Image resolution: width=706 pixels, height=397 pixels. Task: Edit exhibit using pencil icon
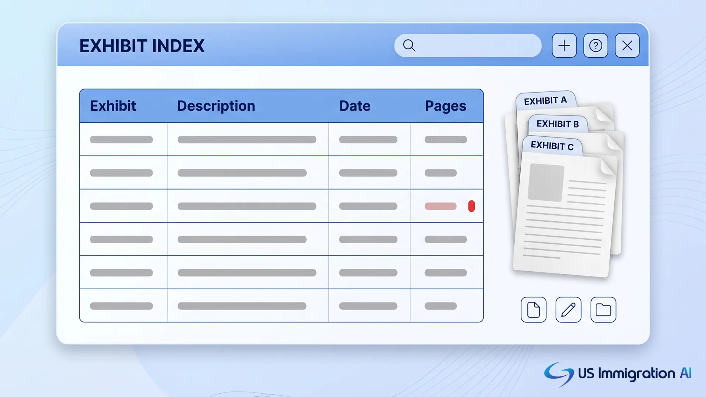[x=568, y=310]
